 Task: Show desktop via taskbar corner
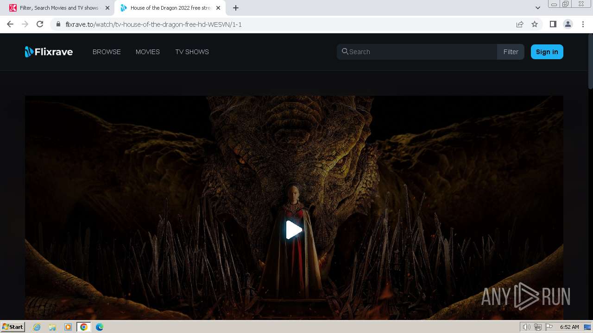click(588, 327)
